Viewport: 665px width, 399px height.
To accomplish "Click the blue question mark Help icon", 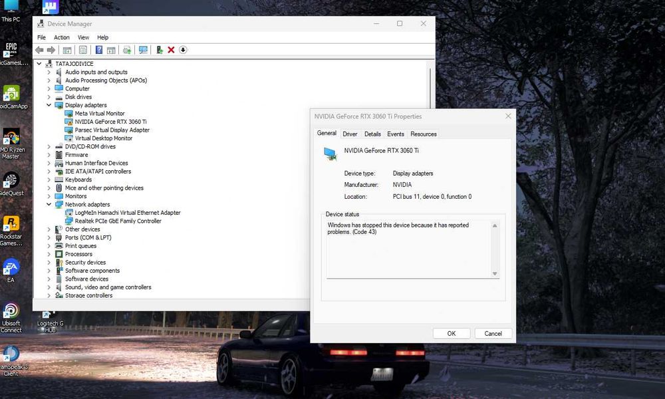I will (x=99, y=50).
